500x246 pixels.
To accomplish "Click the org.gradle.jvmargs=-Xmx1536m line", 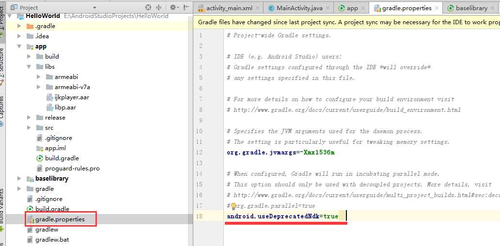I will coord(281,153).
